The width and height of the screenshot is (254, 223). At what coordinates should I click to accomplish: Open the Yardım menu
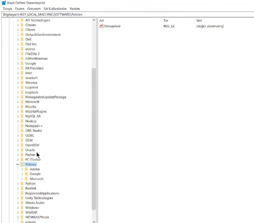point(74,8)
